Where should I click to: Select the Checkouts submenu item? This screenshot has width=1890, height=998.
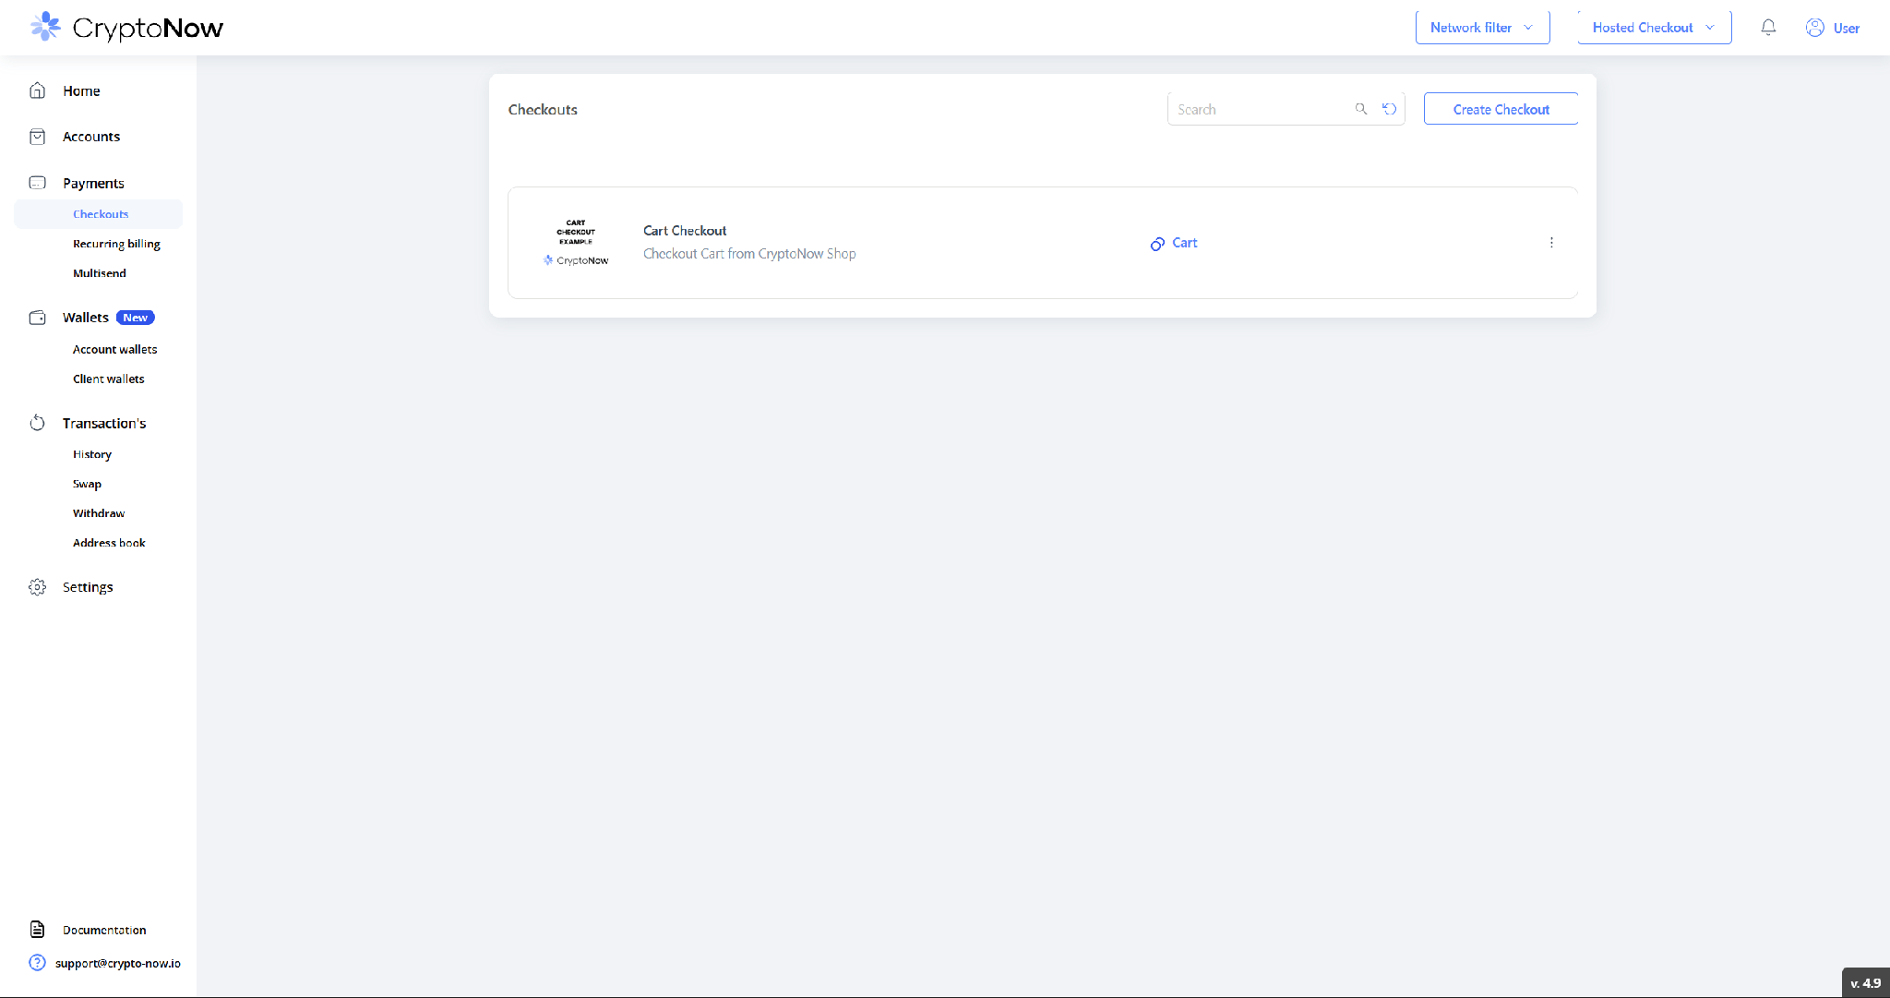point(99,214)
